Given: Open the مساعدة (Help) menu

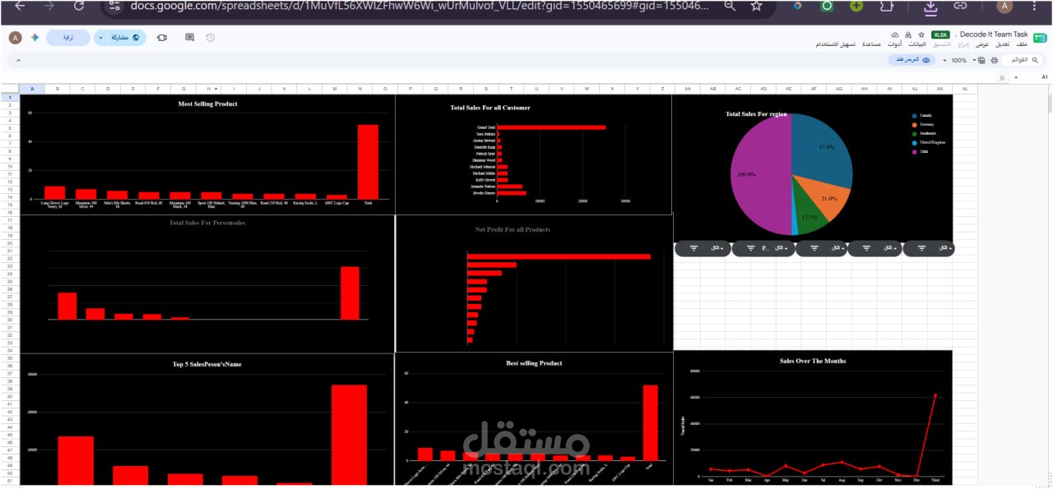Looking at the screenshot, I should pyautogui.click(x=871, y=44).
